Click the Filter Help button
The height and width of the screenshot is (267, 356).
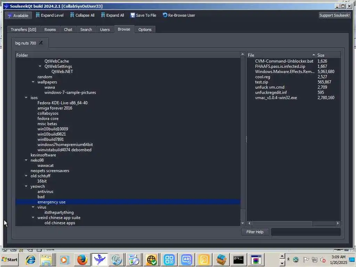click(x=255, y=232)
